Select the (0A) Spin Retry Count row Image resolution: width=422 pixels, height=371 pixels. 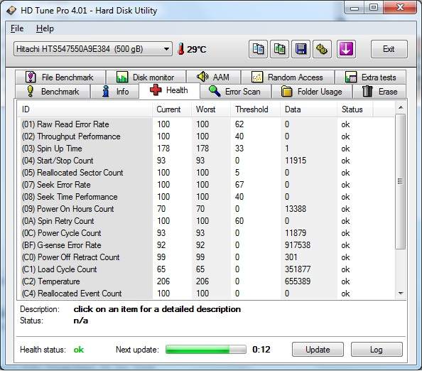[206, 221]
